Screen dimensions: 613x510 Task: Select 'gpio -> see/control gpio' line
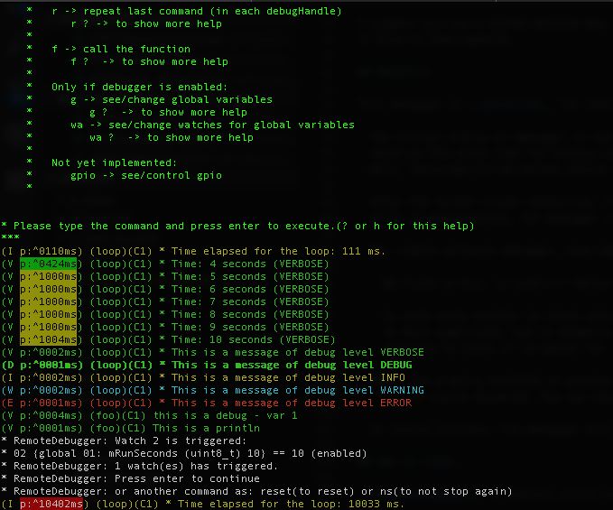146,175
